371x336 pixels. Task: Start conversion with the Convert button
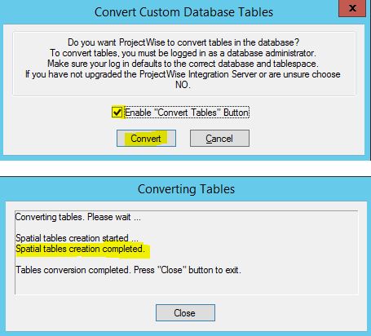click(146, 139)
